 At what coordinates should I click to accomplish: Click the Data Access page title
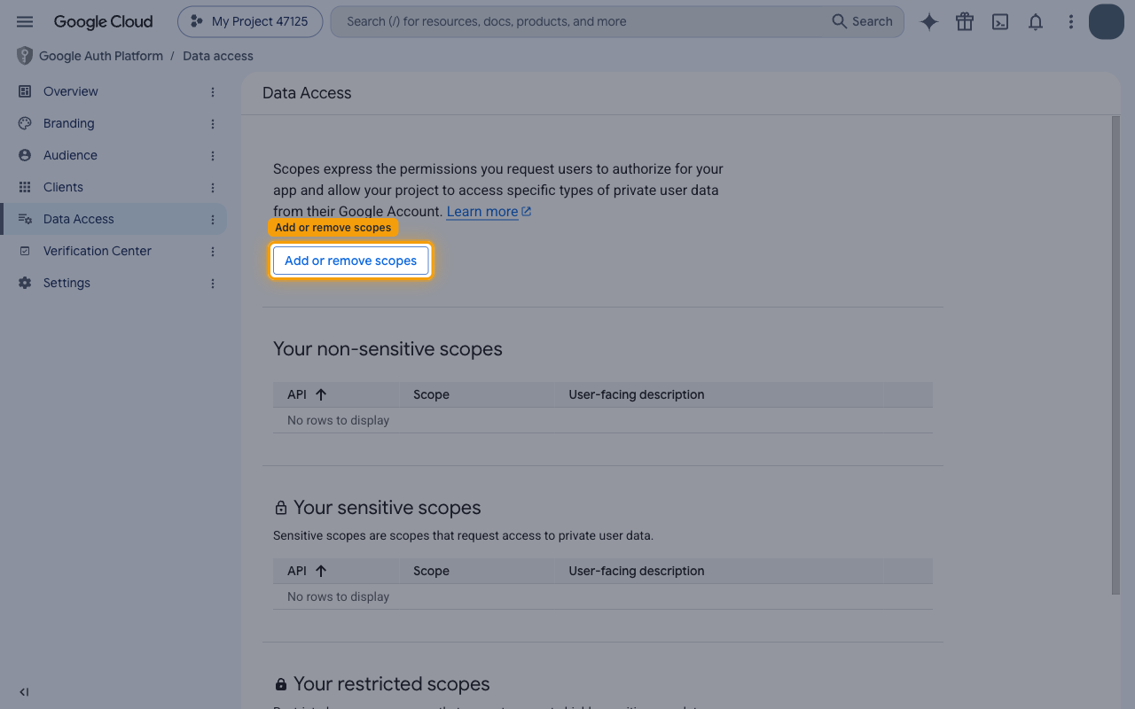(307, 93)
